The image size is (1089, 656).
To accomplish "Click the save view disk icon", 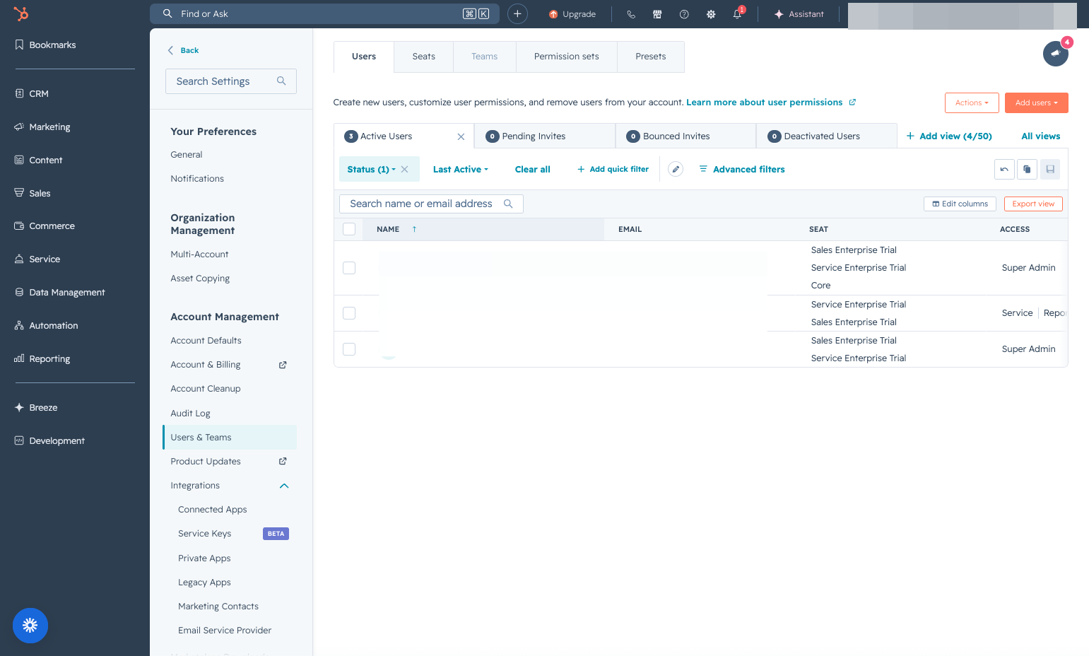I will pyautogui.click(x=1050, y=169).
